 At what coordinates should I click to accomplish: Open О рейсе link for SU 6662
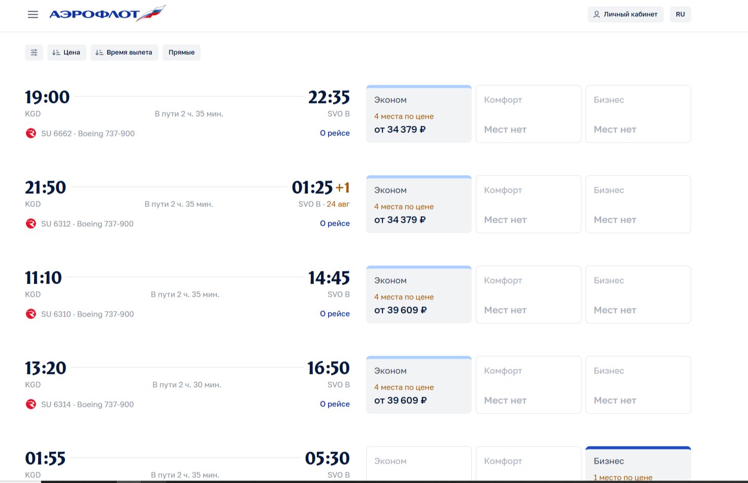335,133
